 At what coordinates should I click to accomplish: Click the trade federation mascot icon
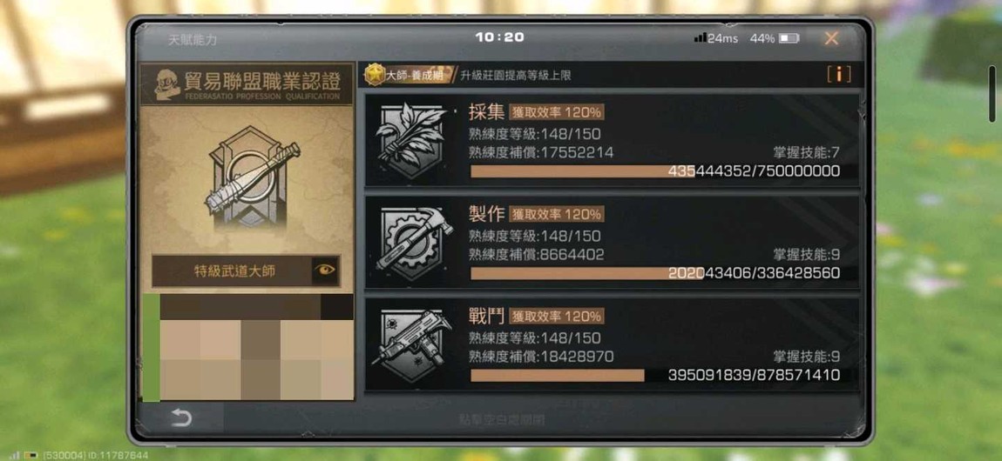tap(166, 84)
